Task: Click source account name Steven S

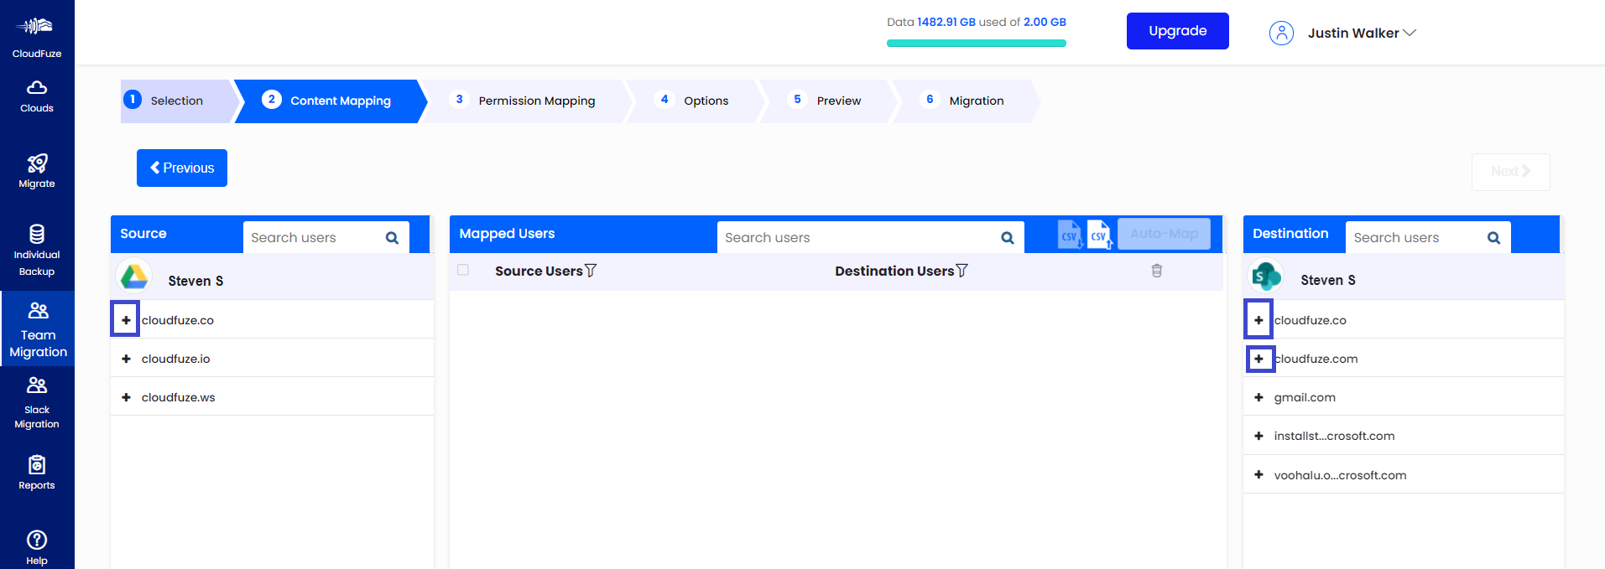Action: [195, 282]
